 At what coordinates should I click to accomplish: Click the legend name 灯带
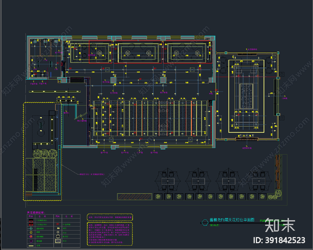pyautogui.click(x=38, y=245)
